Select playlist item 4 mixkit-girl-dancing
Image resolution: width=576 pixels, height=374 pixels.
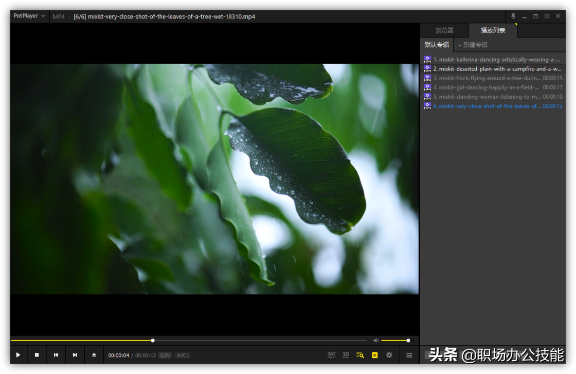(x=492, y=87)
